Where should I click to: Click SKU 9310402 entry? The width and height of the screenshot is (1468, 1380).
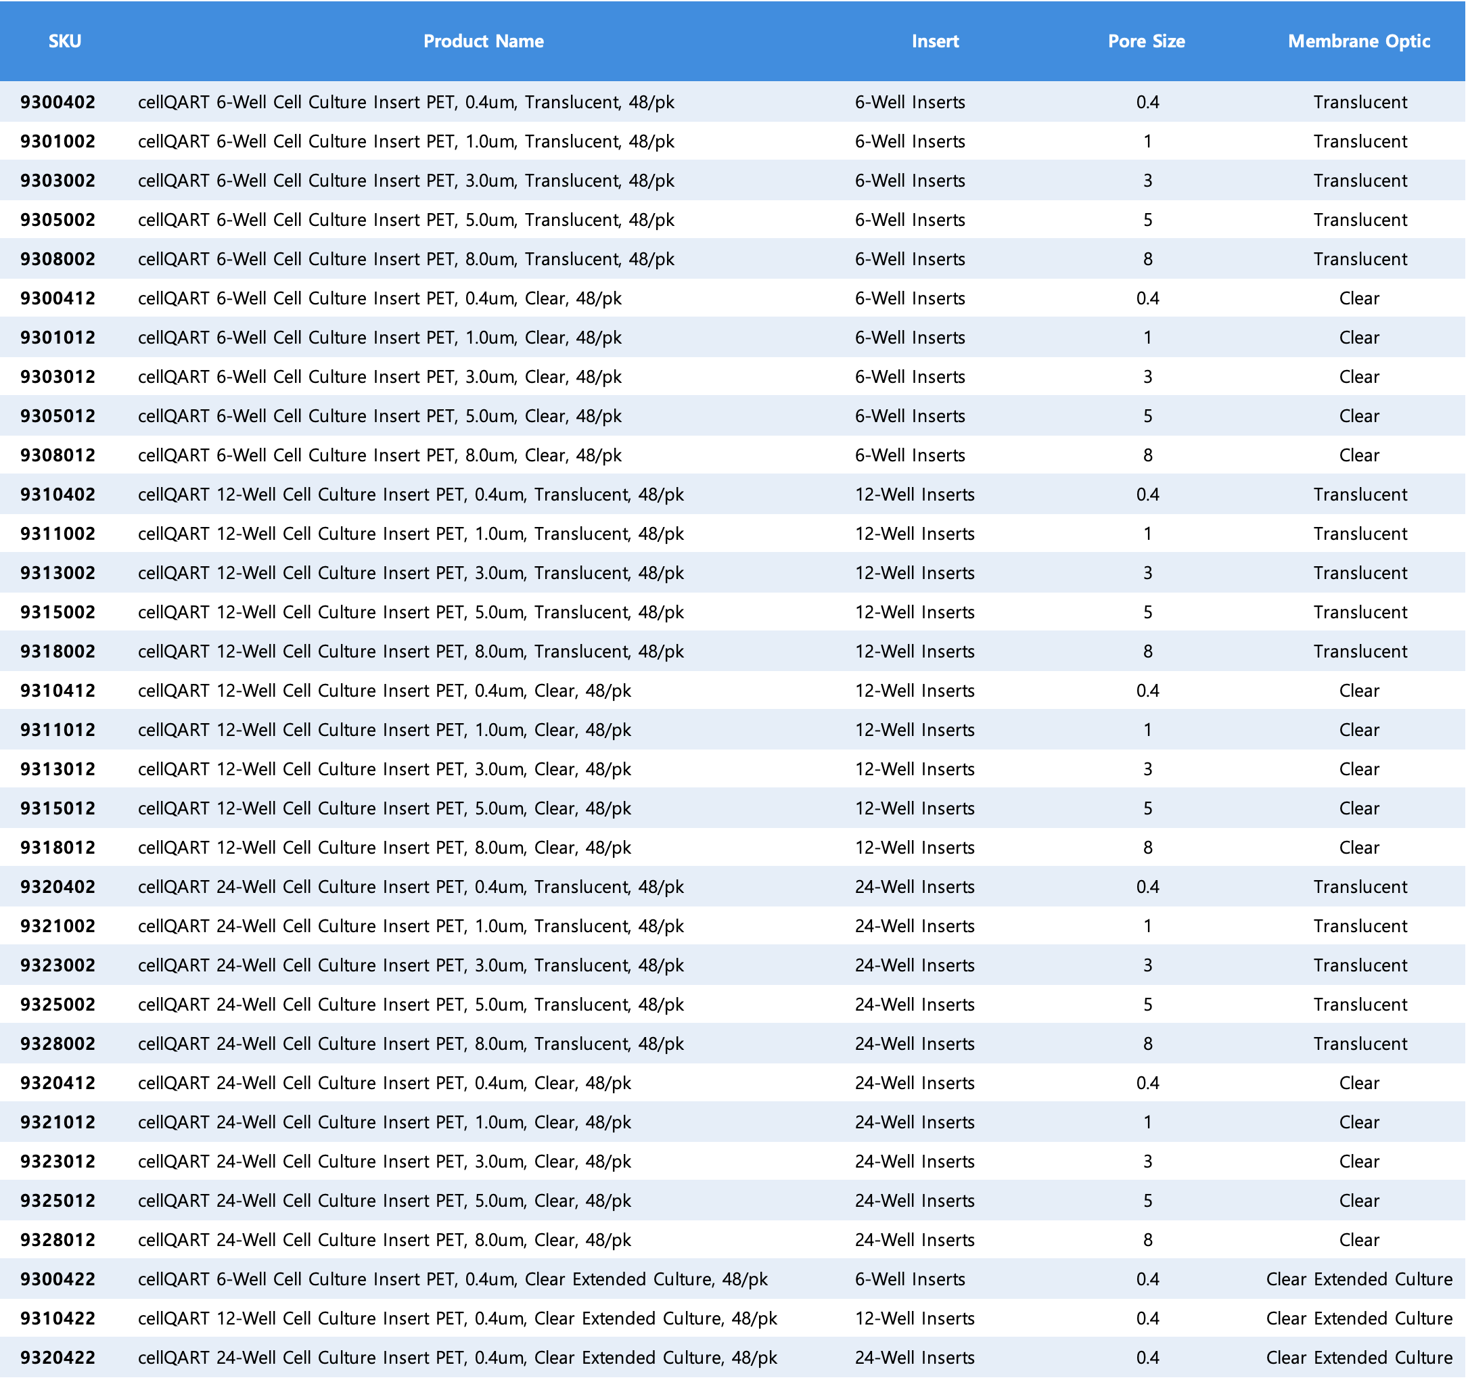pos(58,494)
